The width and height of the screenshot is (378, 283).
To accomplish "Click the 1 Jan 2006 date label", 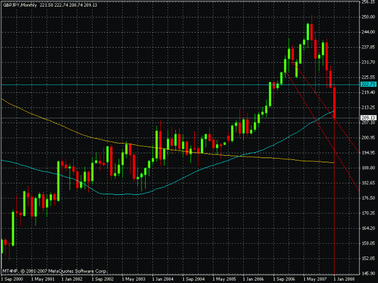I will [x=254, y=279].
